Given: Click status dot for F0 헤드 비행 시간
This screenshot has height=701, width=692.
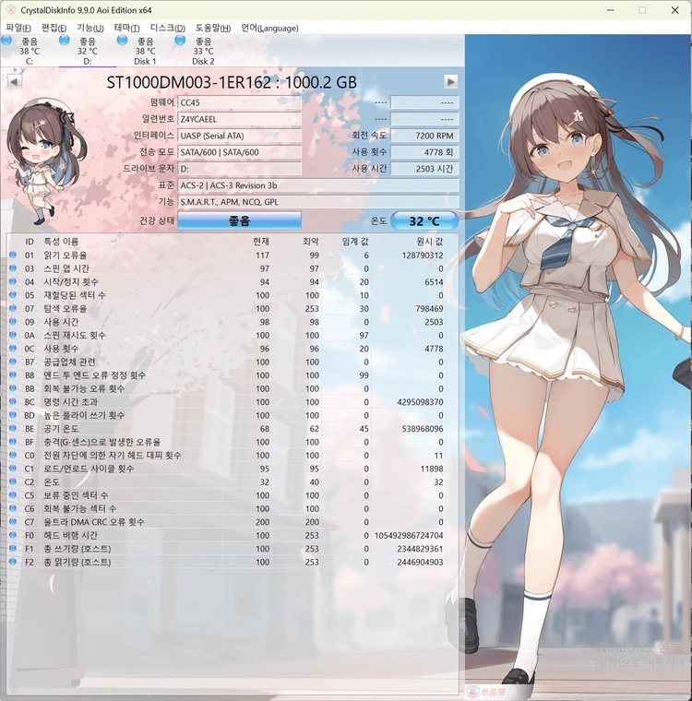Looking at the screenshot, I should [x=13, y=535].
